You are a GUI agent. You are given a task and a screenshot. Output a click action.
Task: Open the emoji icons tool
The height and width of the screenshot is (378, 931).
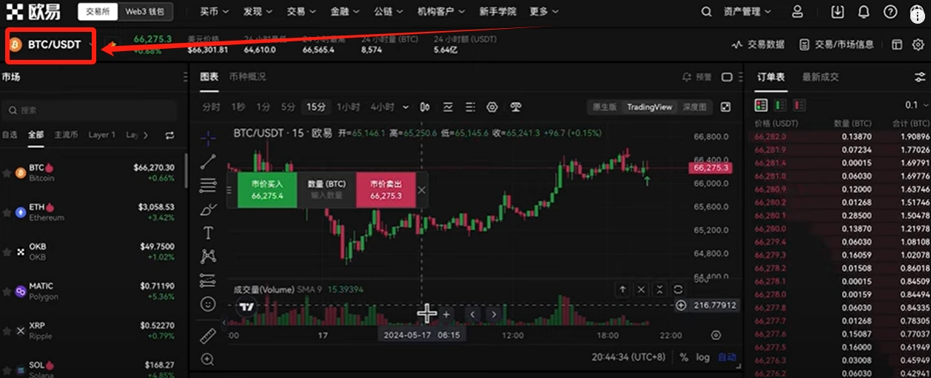click(208, 304)
